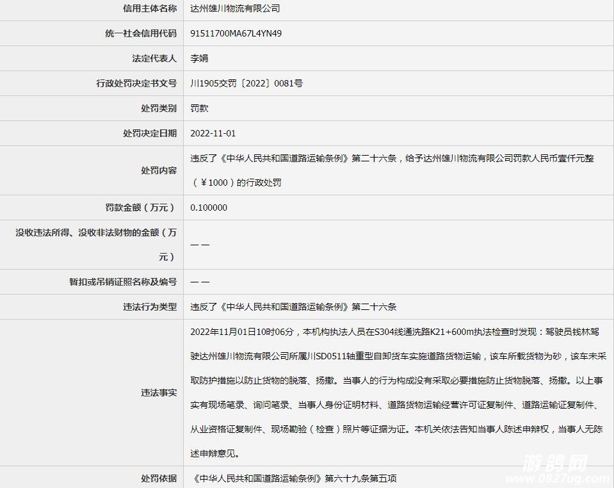Click the legal representative name 李娟

coord(199,58)
